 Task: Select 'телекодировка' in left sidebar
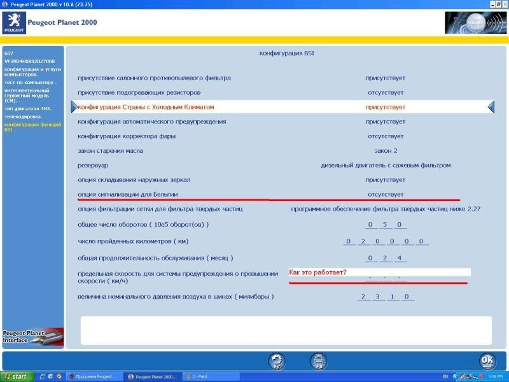[24, 117]
